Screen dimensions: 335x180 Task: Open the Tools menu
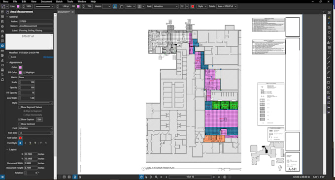pyautogui.click(x=70, y=1)
